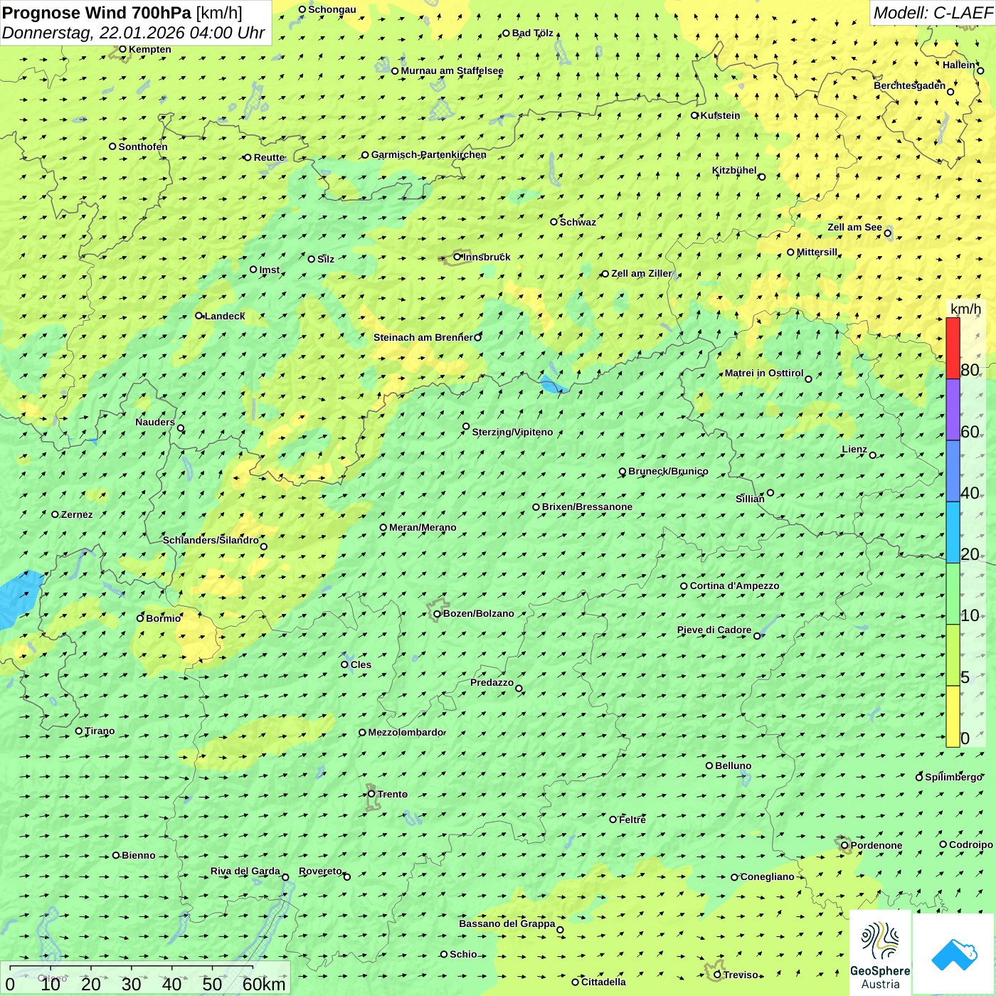Viewport: 996px width, 996px height.
Task: Click the Brixen/Bressanone label
Action: pyautogui.click(x=587, y=507)
